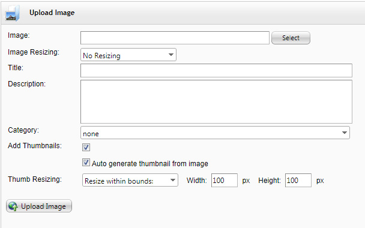Image resolution: width=365 pixels, height=228 pixels.
Task: Click the green upload arrow globe icon
Action: 13,206
